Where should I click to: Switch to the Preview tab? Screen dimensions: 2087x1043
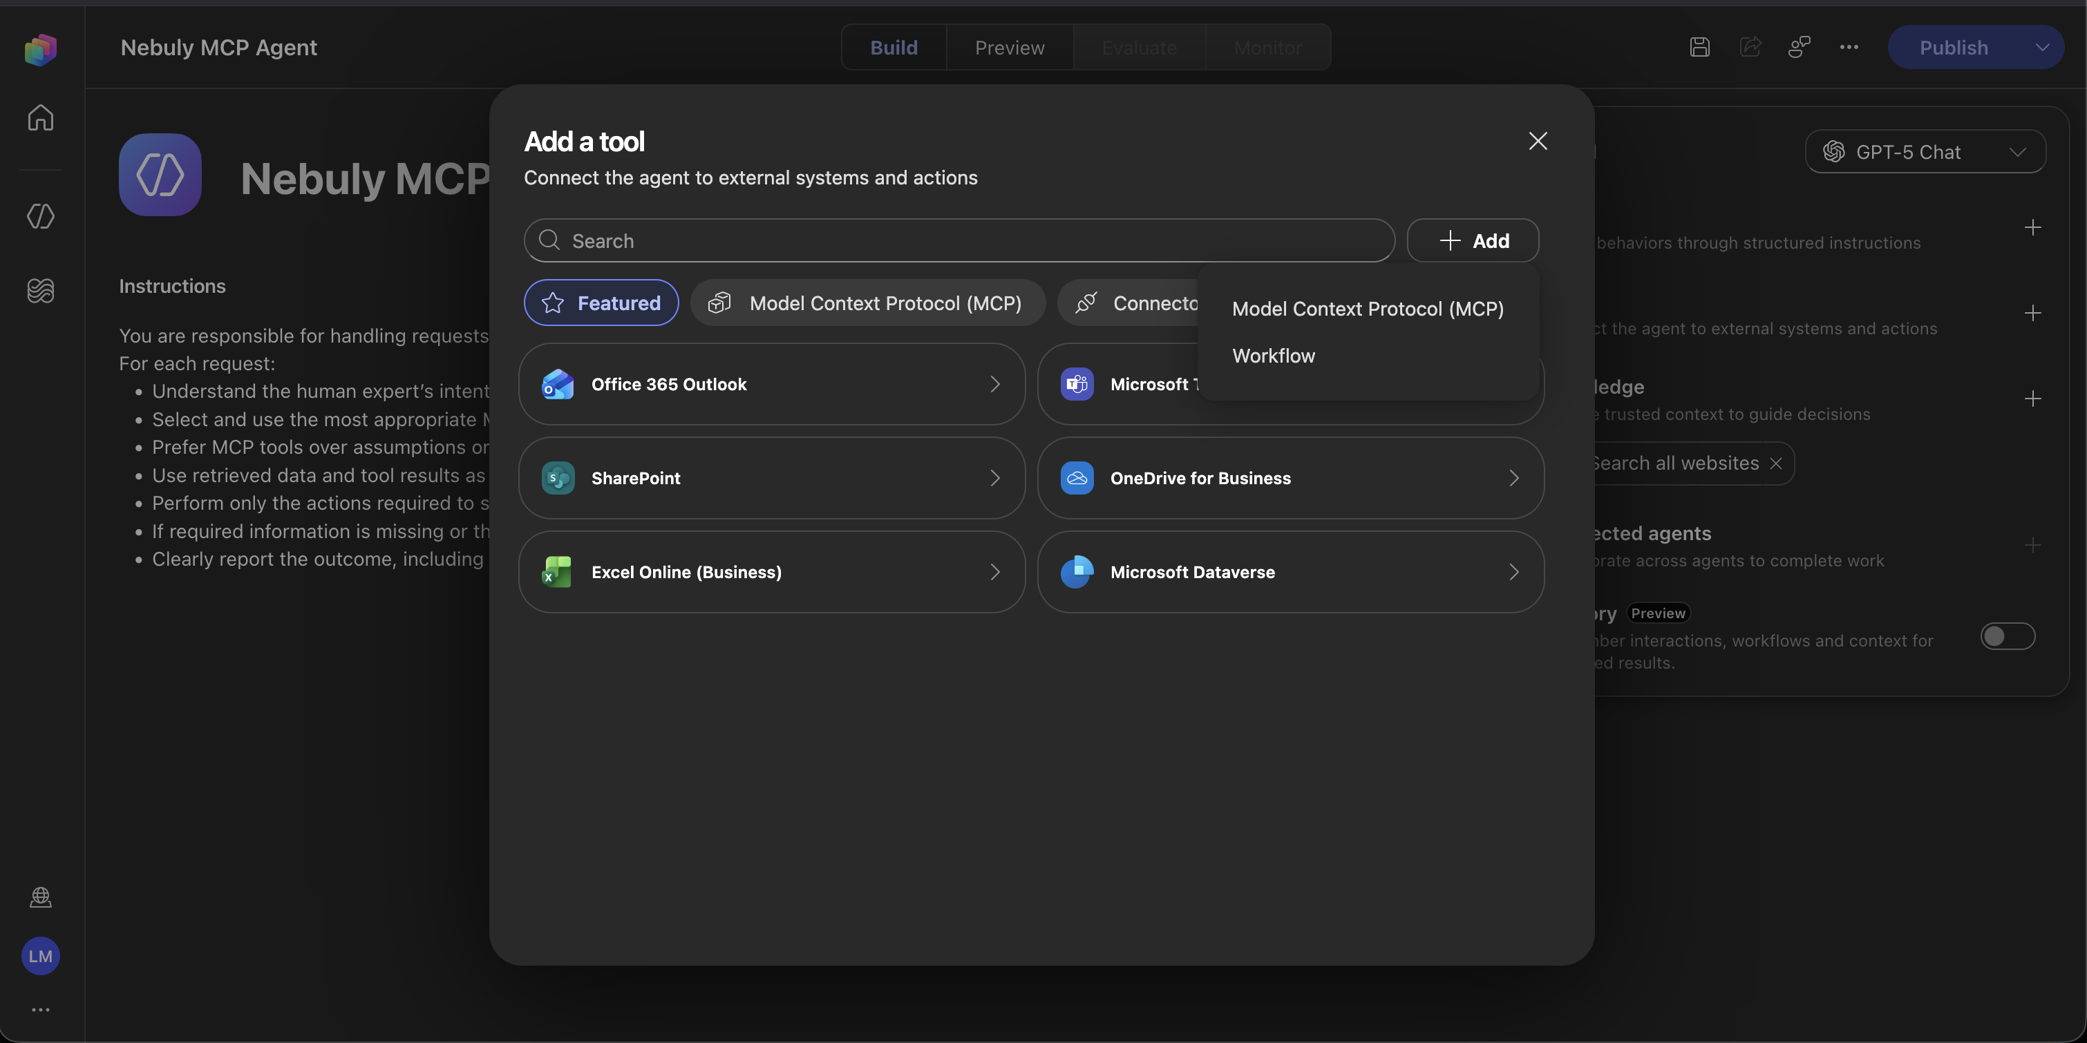tap(1010, 47)
